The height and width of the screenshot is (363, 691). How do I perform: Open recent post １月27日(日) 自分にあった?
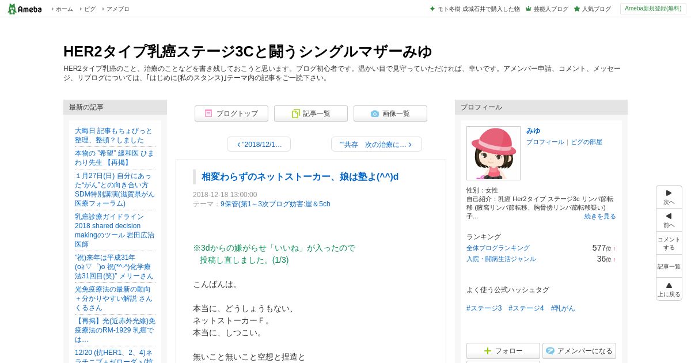tap(115, 190)
